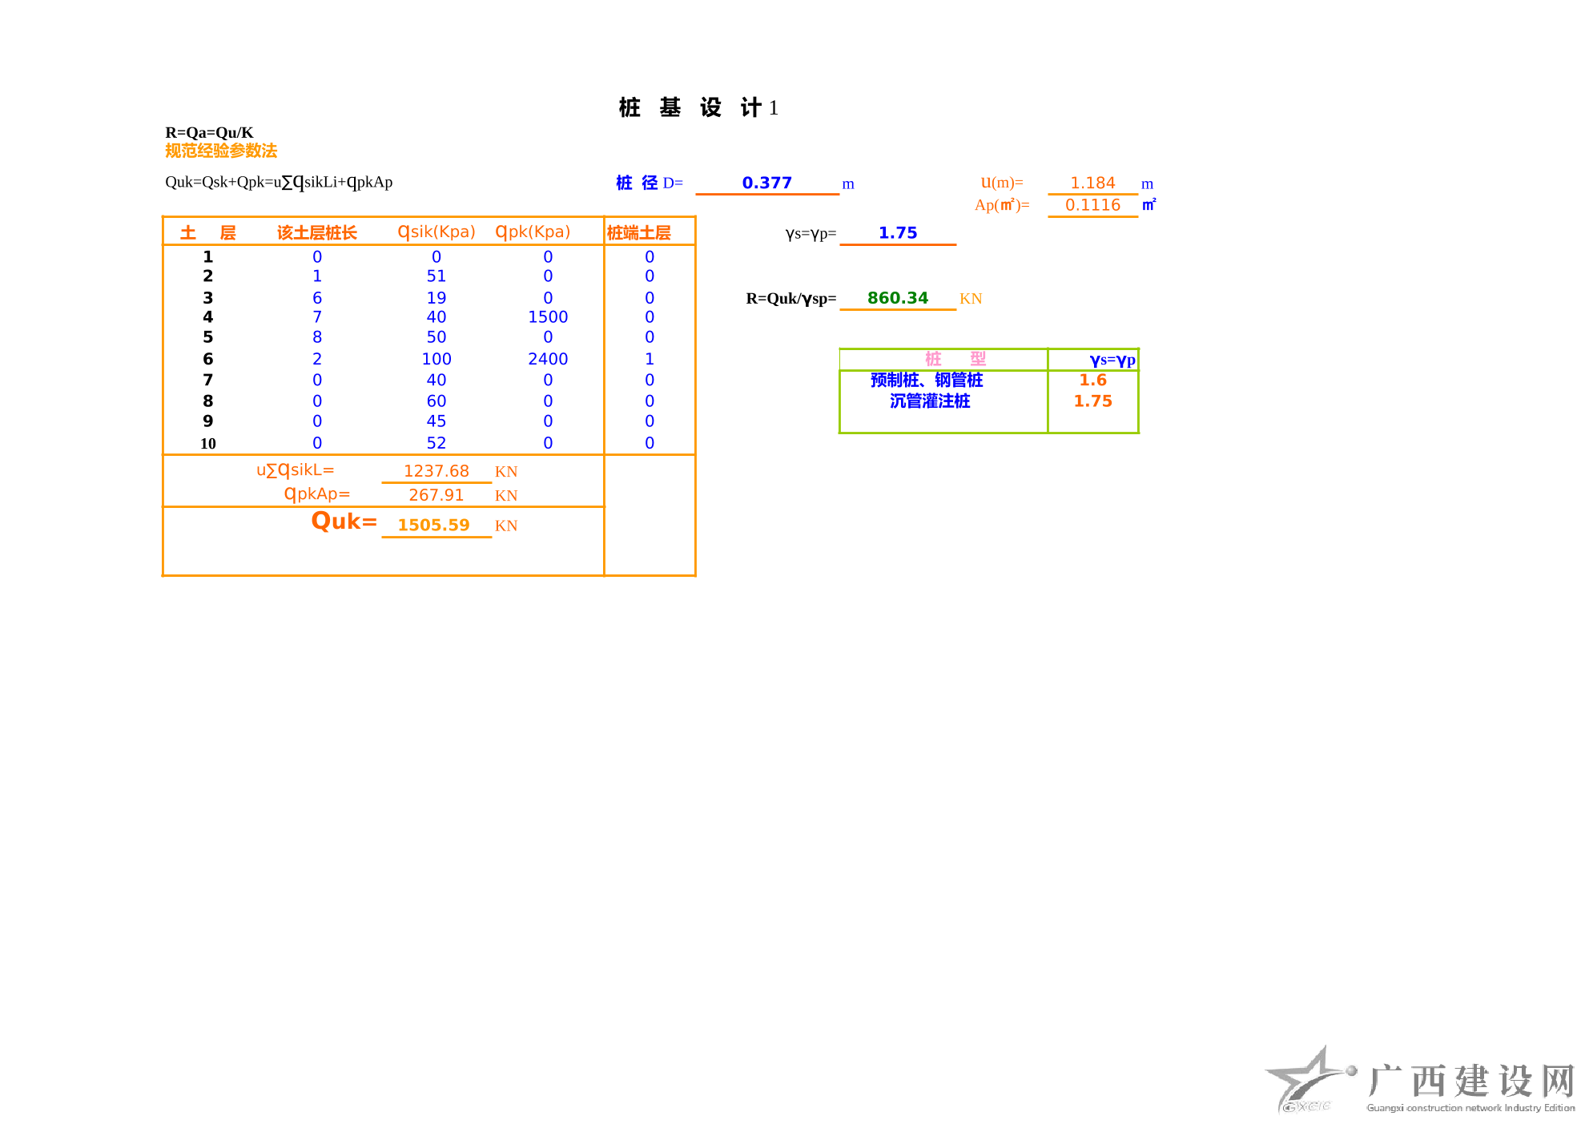The width and height of the screenshot is (1589, 1124).
Task: Click the 桩端土层 column header
Action: pos(638,232)
